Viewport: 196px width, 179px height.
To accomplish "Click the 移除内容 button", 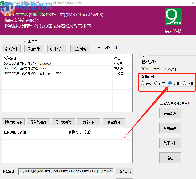I will (89, 122).
